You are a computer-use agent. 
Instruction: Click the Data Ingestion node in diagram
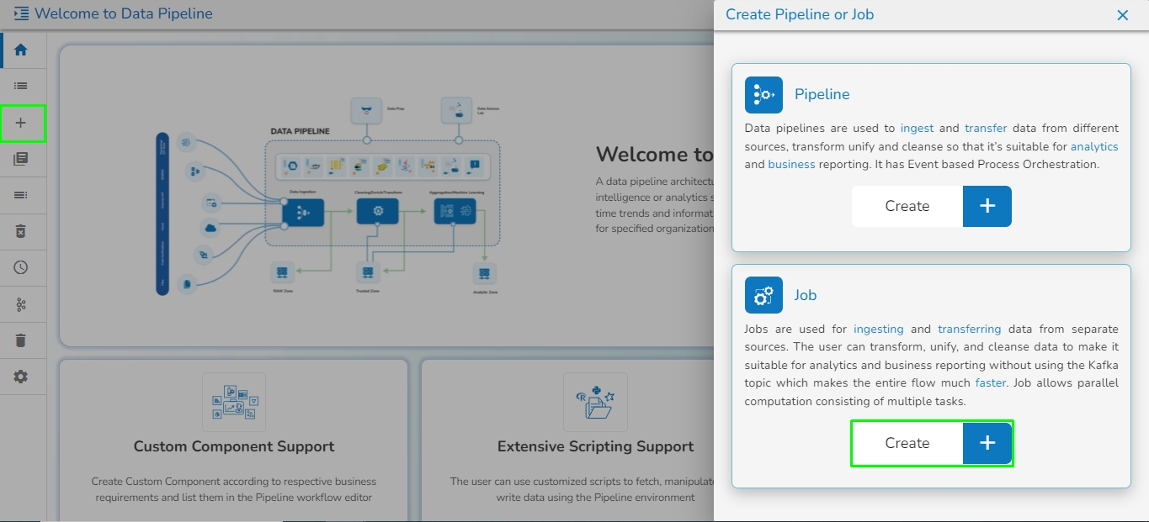click(303, 213)
